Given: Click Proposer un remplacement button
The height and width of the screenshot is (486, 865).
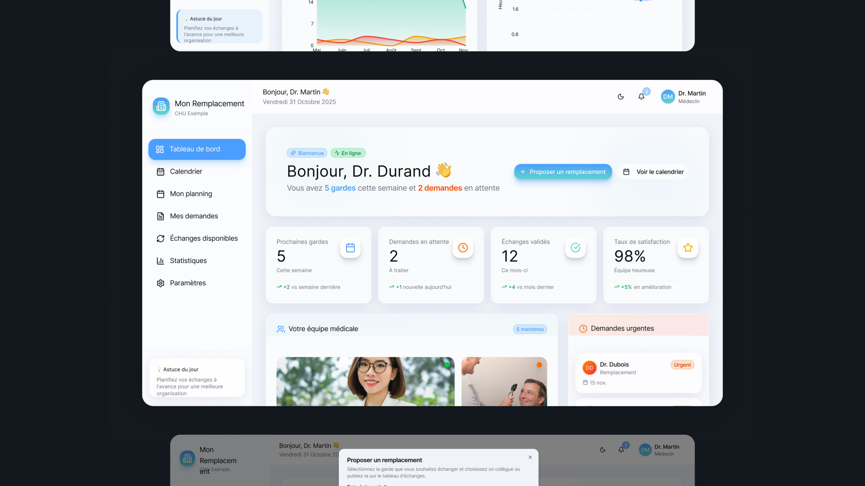Looking at the screenshot, I should click(x=563, y=172).
